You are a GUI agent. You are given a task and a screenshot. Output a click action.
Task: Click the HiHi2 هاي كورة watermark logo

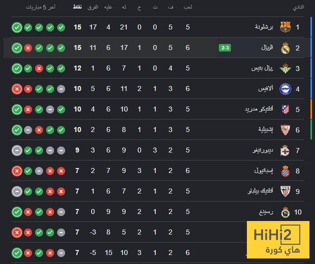278,239
